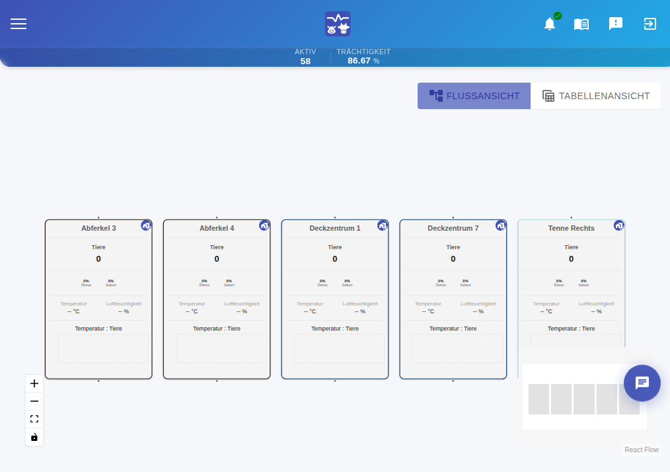This screenshot has width=670, height=472.
Task: Toggle the canvas interactivity lock
Action: tap(34, 437)
